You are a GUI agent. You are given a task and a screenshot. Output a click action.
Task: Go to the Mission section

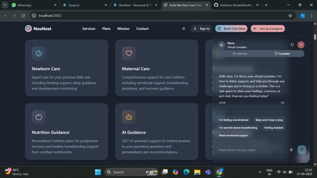click(123, 29)
